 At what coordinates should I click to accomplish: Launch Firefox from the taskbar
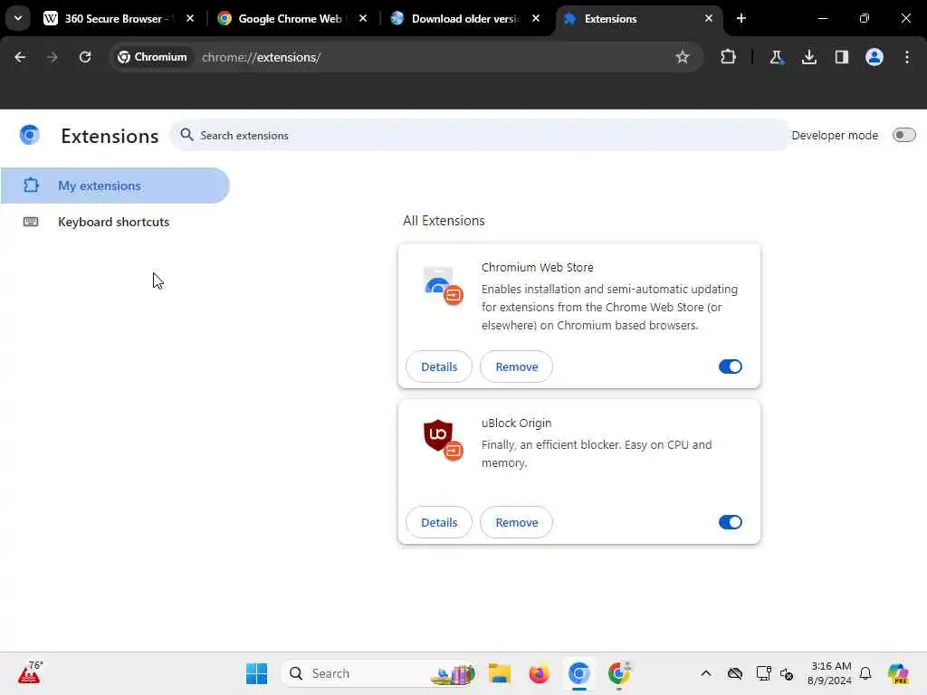coord(539,673)
